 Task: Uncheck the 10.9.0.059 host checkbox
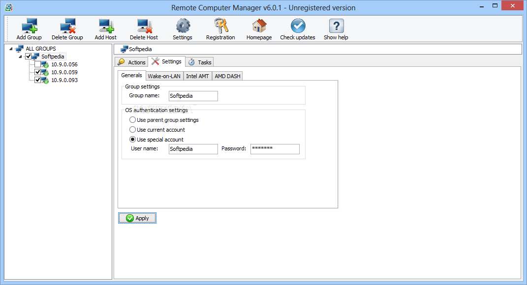pyautogui.click(x=37, y=72)
